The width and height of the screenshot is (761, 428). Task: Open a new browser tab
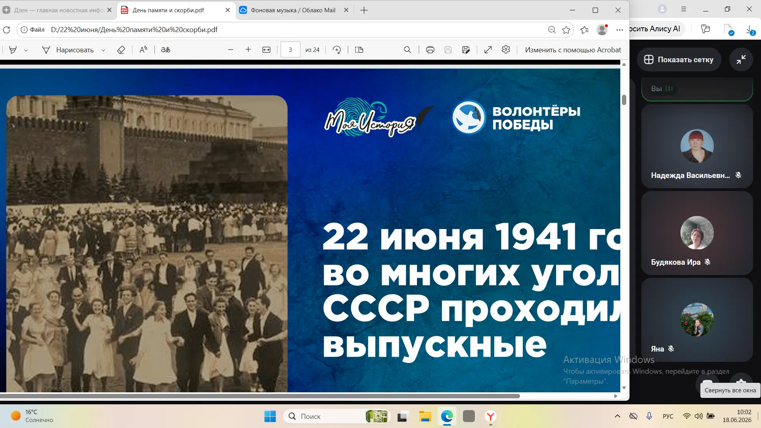[x=364, y=10]
